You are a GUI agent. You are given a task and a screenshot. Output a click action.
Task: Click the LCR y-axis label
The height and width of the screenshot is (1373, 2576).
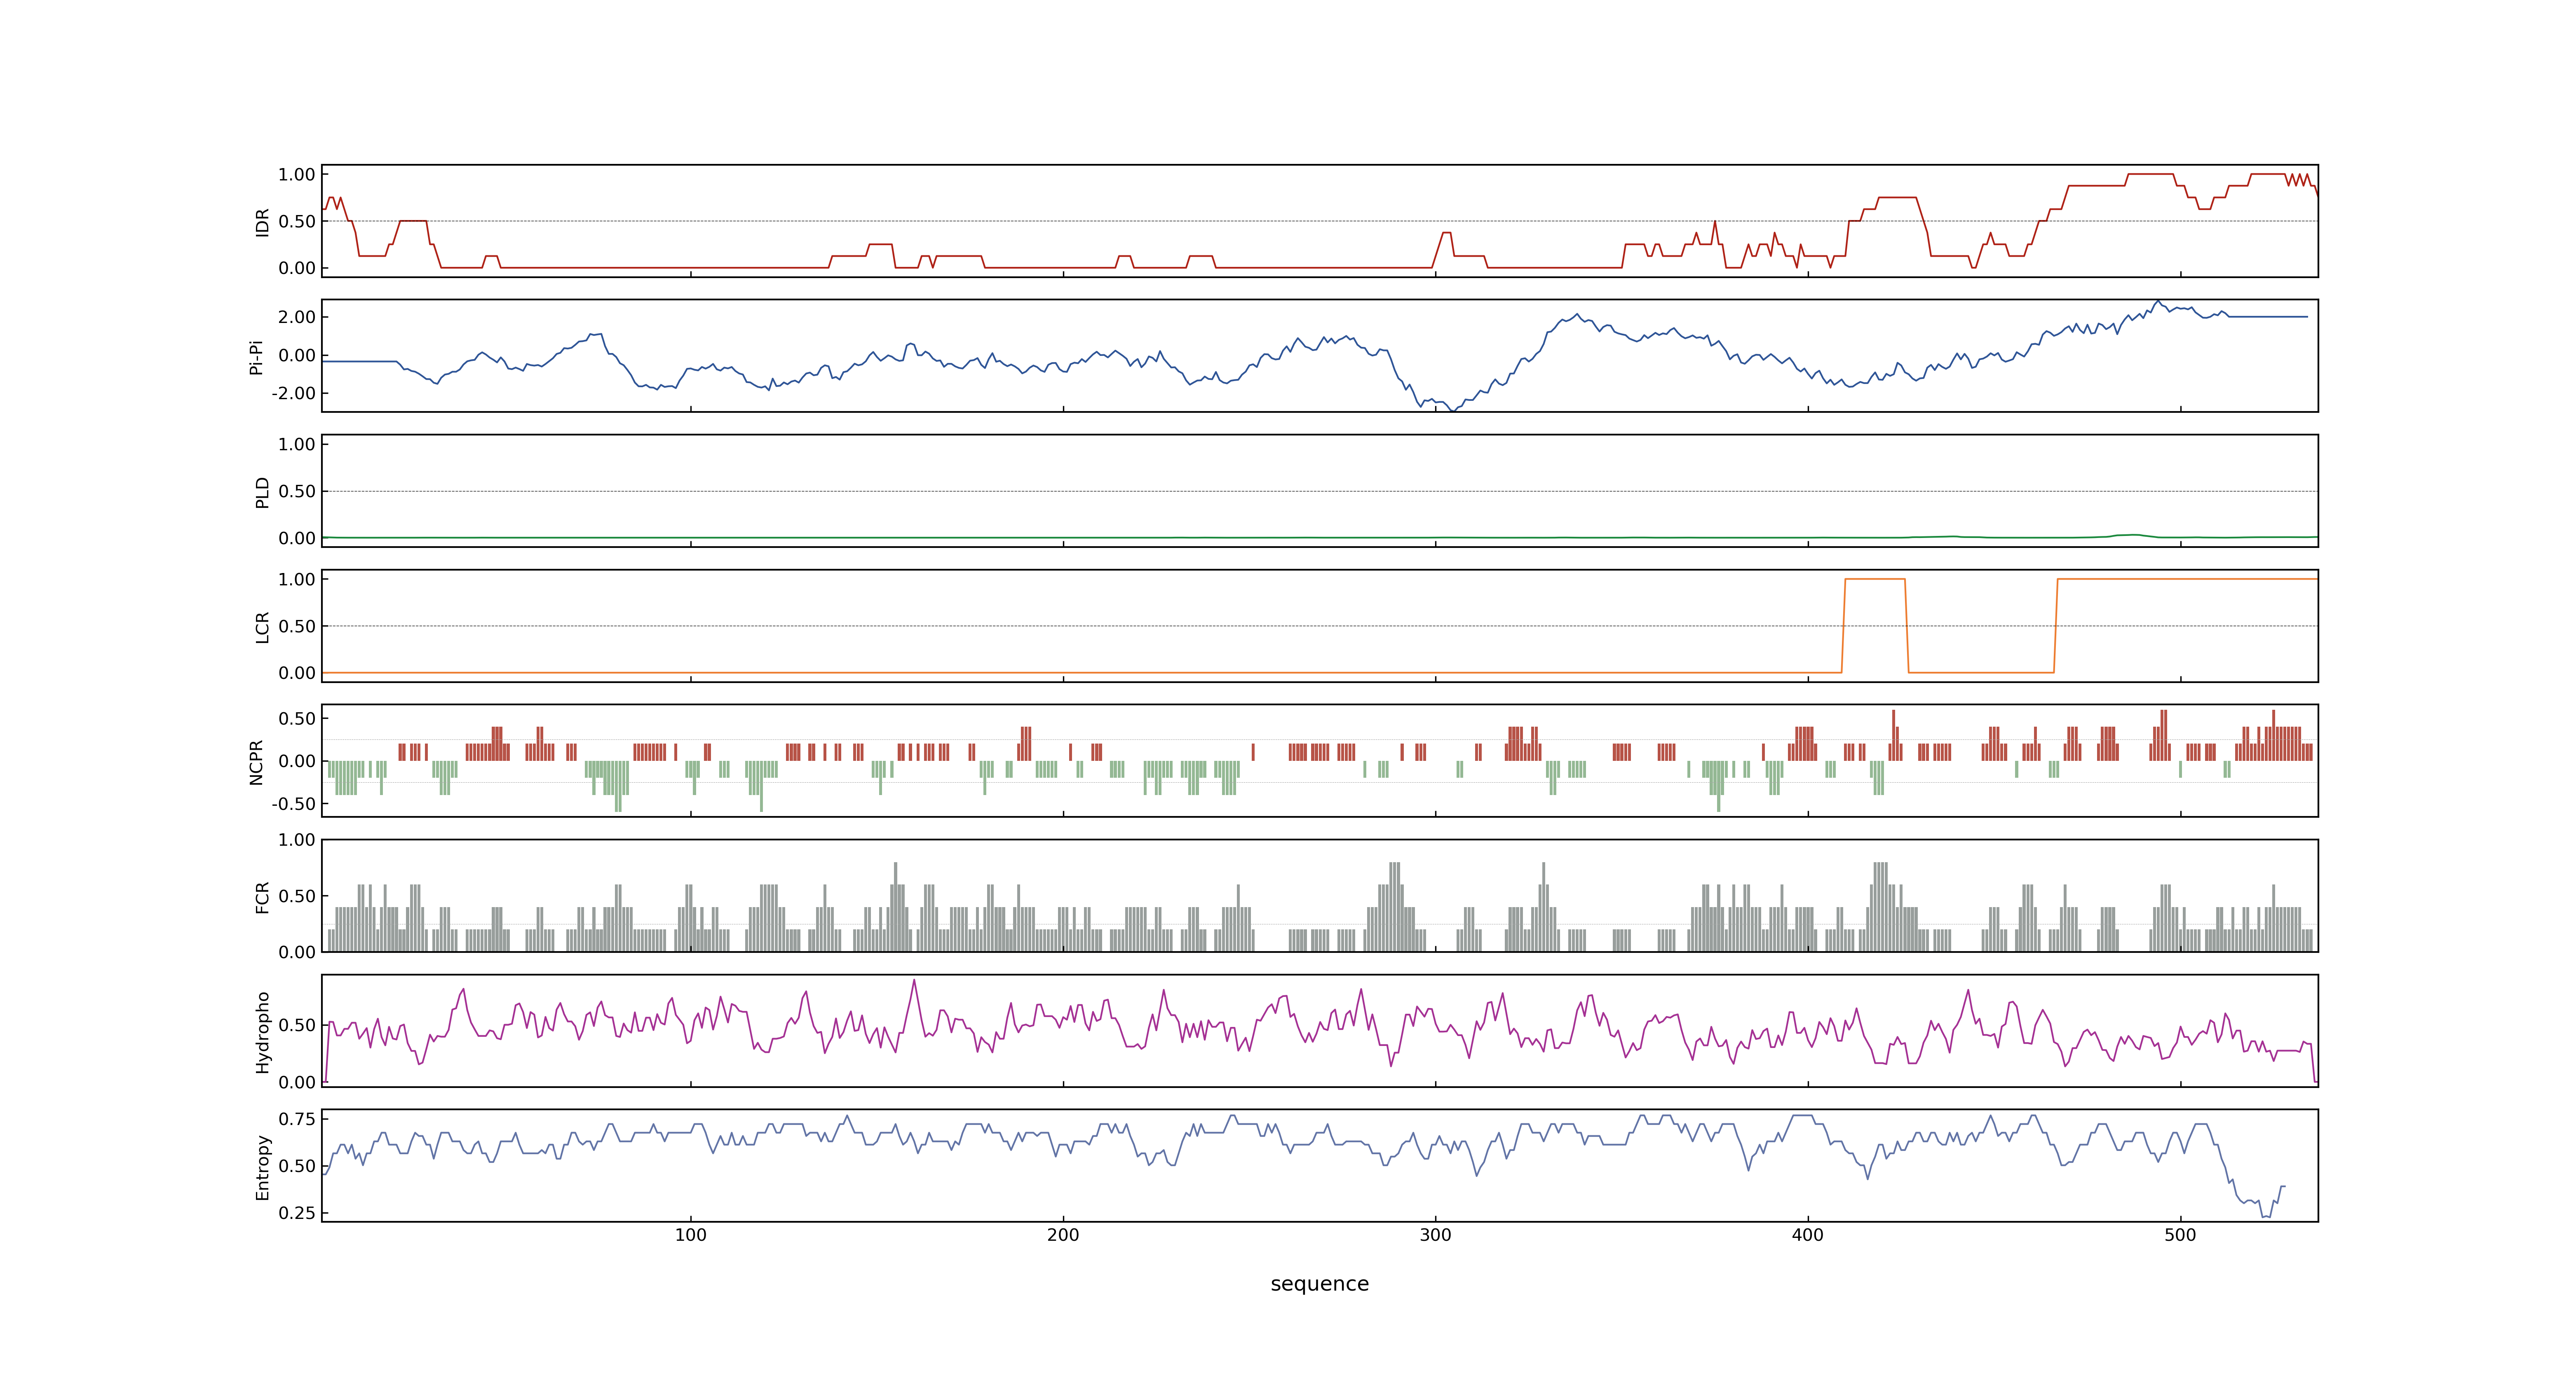pyautogui.click(x=262, y=627)
